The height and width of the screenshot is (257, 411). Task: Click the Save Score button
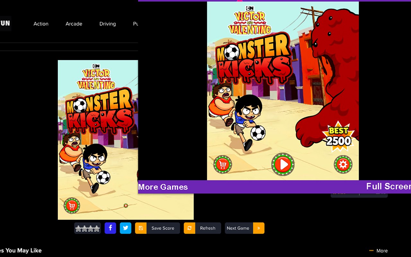[x=157, y=228]
